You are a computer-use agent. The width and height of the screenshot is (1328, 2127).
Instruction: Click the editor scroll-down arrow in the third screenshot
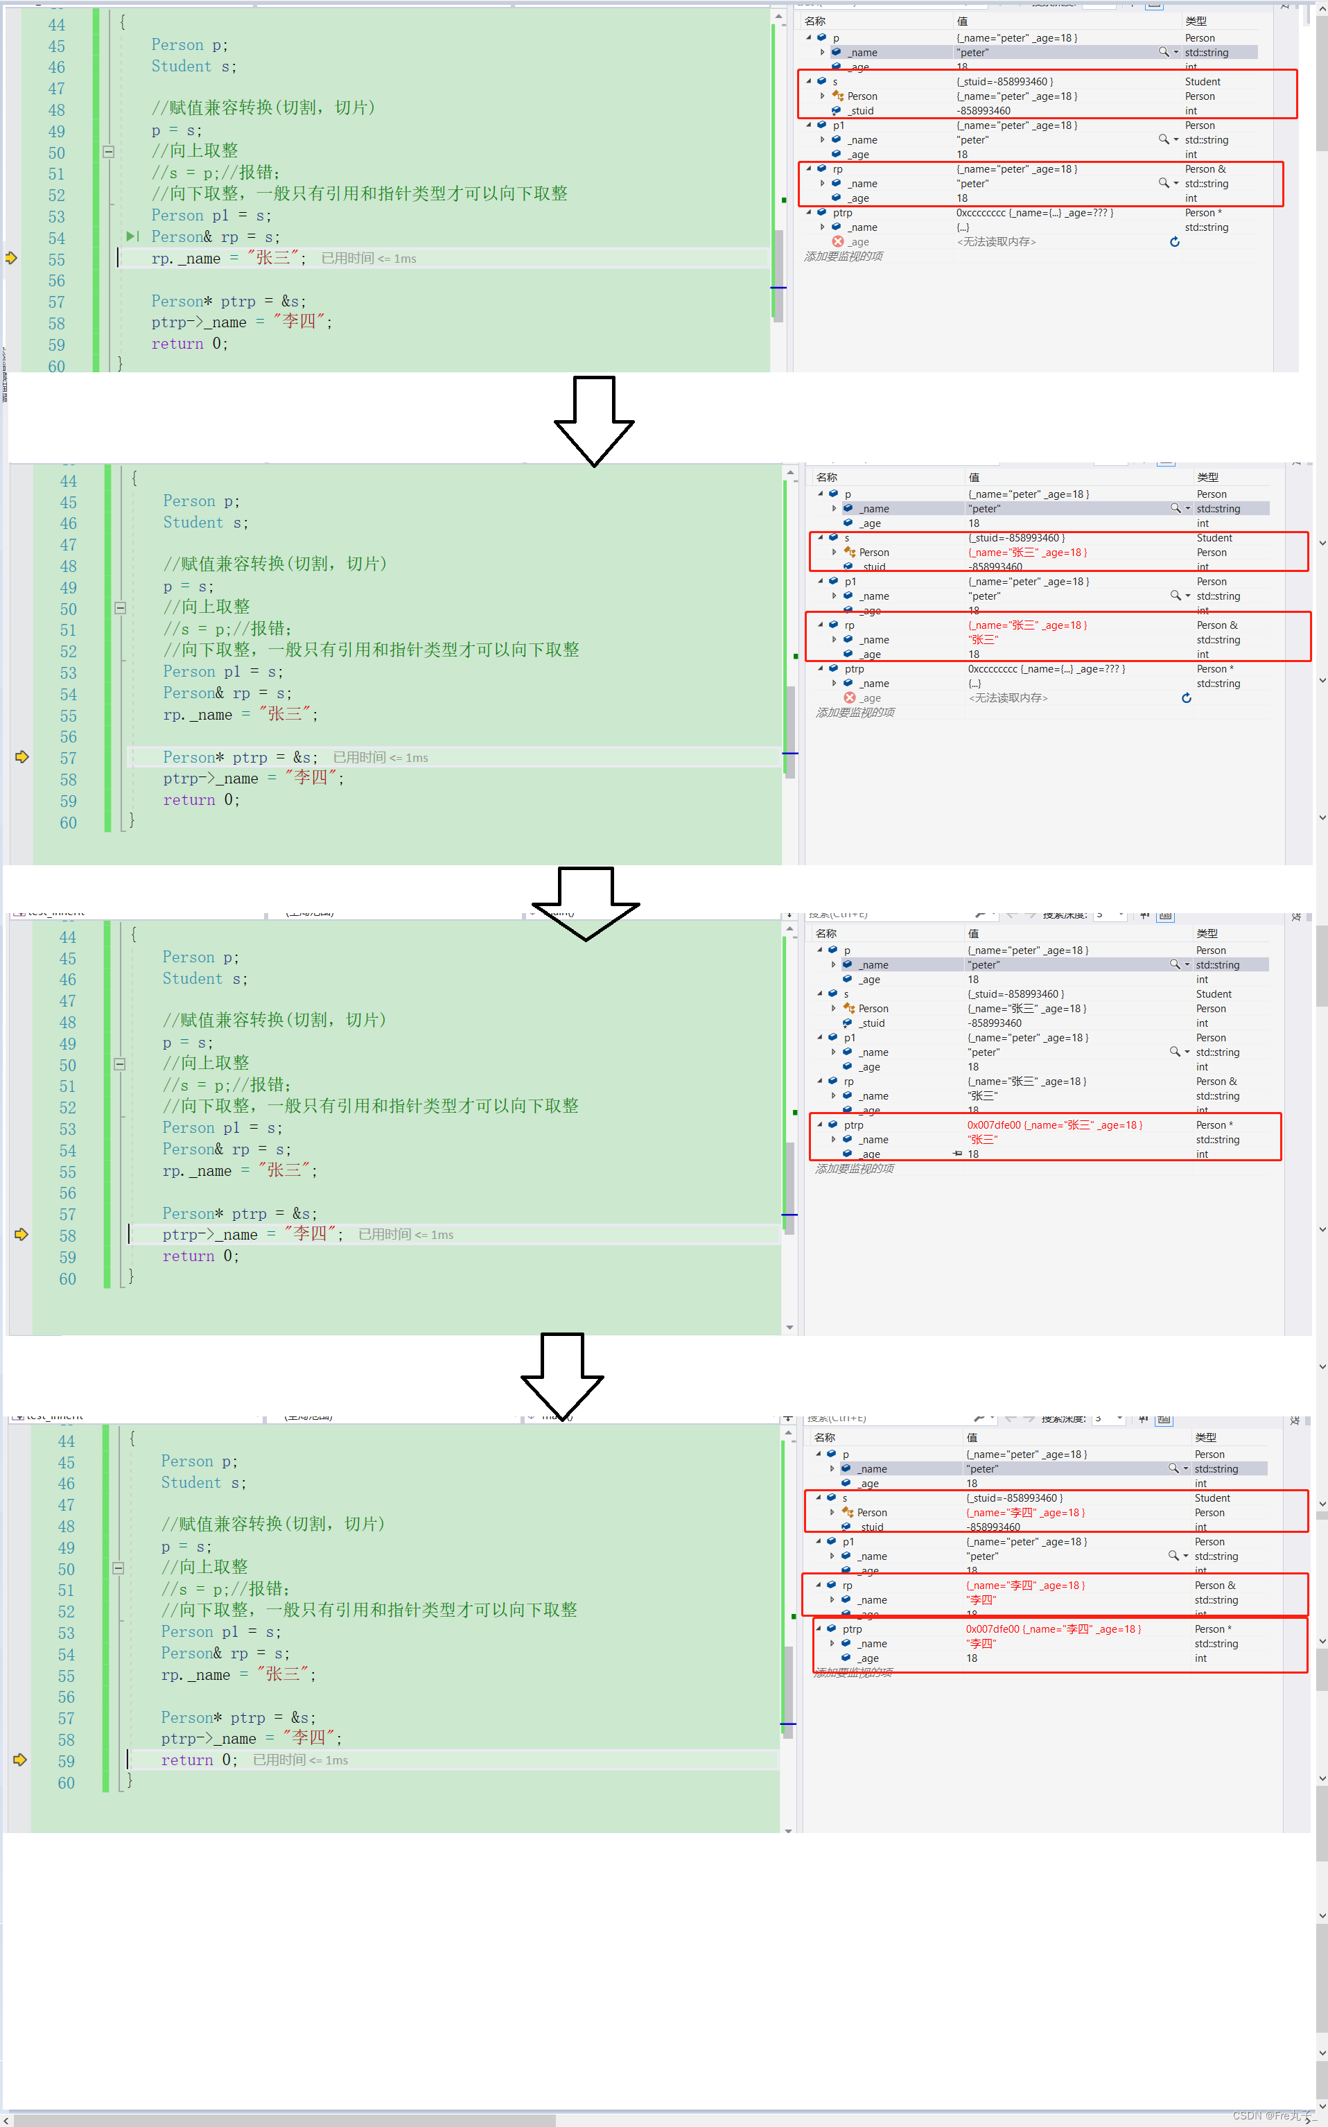789,1327
